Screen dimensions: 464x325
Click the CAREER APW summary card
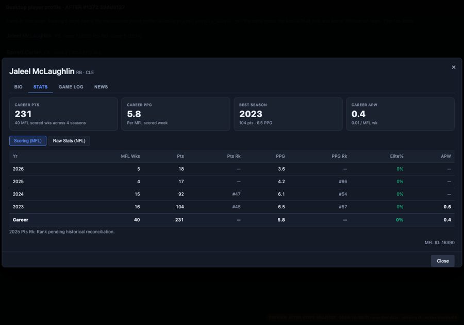[x=401, y=114]
